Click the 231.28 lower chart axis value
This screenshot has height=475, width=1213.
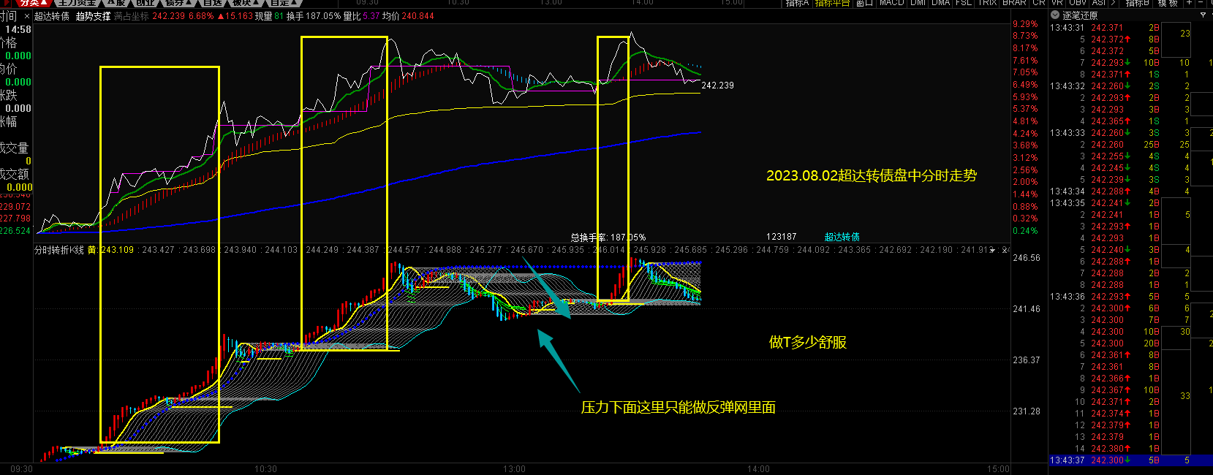[1026, 411]
